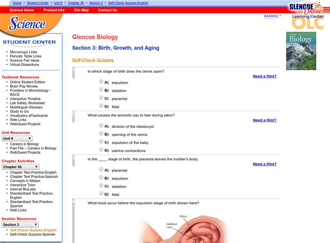Open the SEARCH dropdown

click(x=273, y=16)
